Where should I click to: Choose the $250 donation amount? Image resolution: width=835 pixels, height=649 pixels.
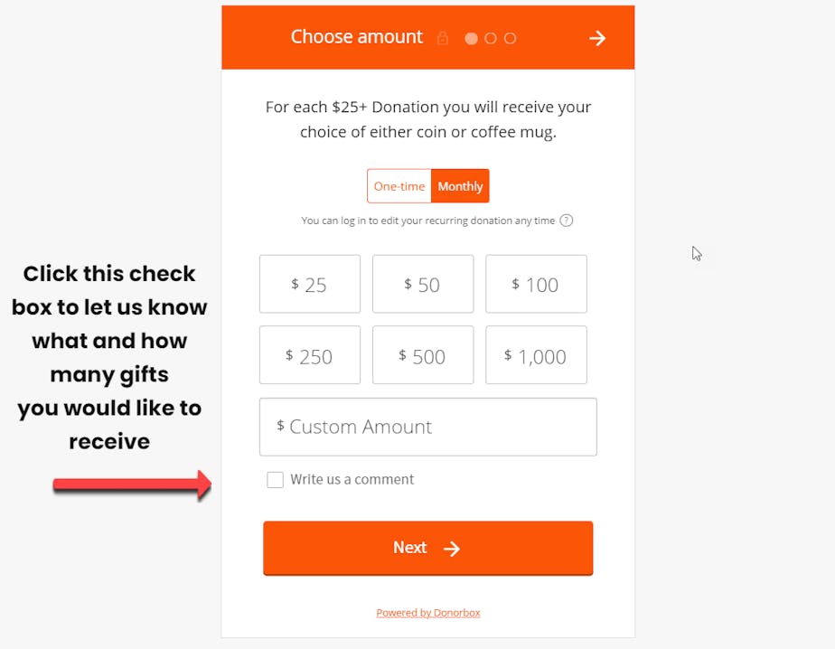310,355
